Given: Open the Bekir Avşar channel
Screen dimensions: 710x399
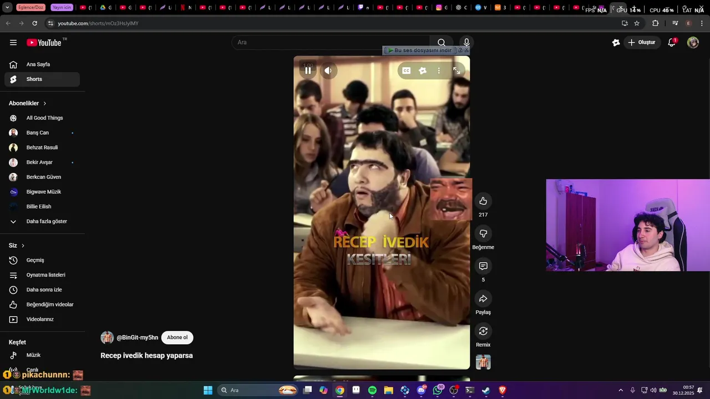Looking at the screenshot, I should coord(42,162).
